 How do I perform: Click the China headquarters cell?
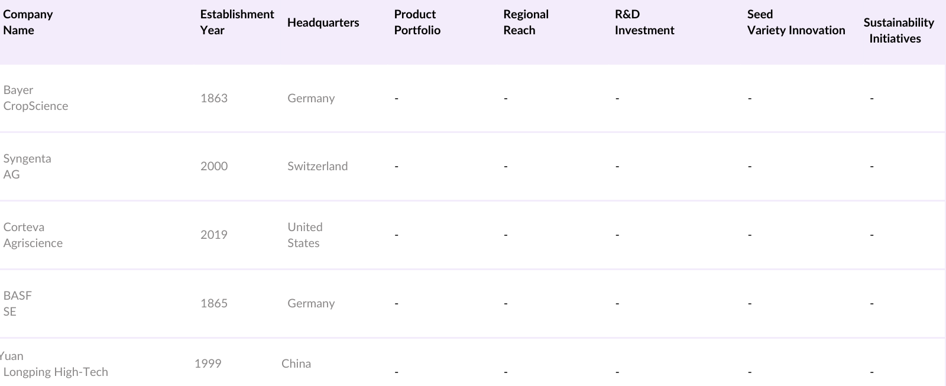click(x=296, y=364)
